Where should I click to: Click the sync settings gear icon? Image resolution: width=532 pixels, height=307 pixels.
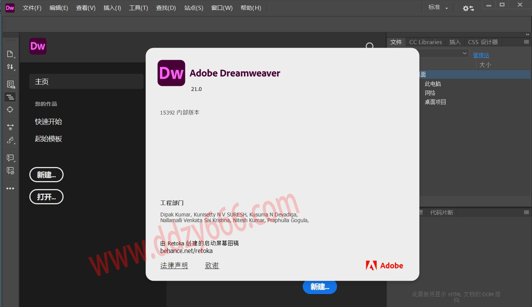(468, 8)
